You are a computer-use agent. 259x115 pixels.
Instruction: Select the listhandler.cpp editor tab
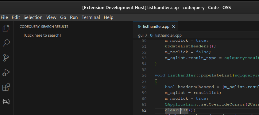156,27
